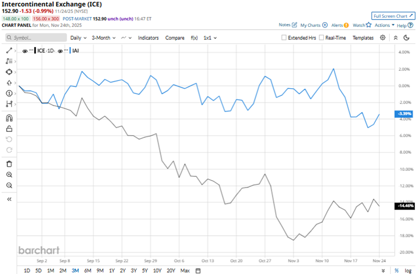Screen dimensions: 417x274
Task: Open Compare menu
Action: coord(175,38)
